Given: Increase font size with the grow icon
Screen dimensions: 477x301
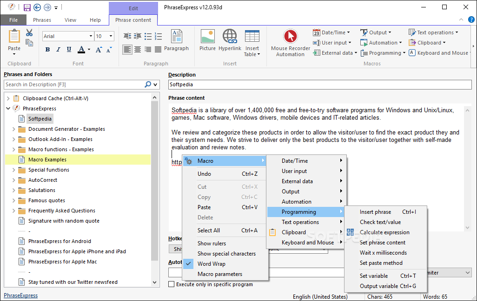Looking at the screenshot, I should (x=99, y=50).
